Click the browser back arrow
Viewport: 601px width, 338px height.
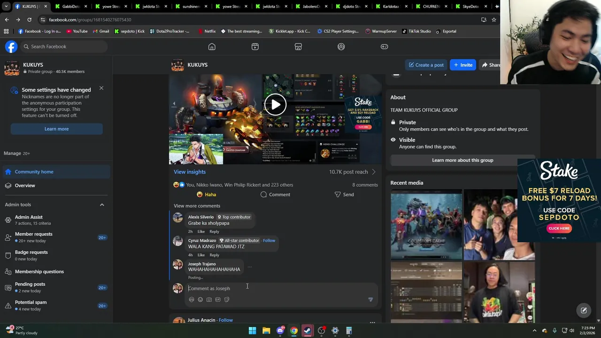pyautogui.click(x=7, y=20)
